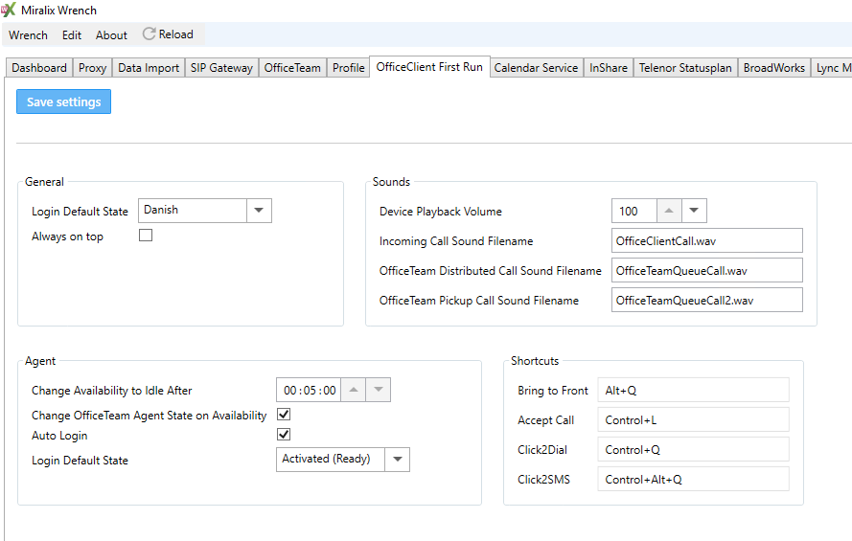The height and width of the screenshot is (541, 852).
Task: Click the Change Availability to Idle After label
Action: pyautogui.click(x=112, y=391)
